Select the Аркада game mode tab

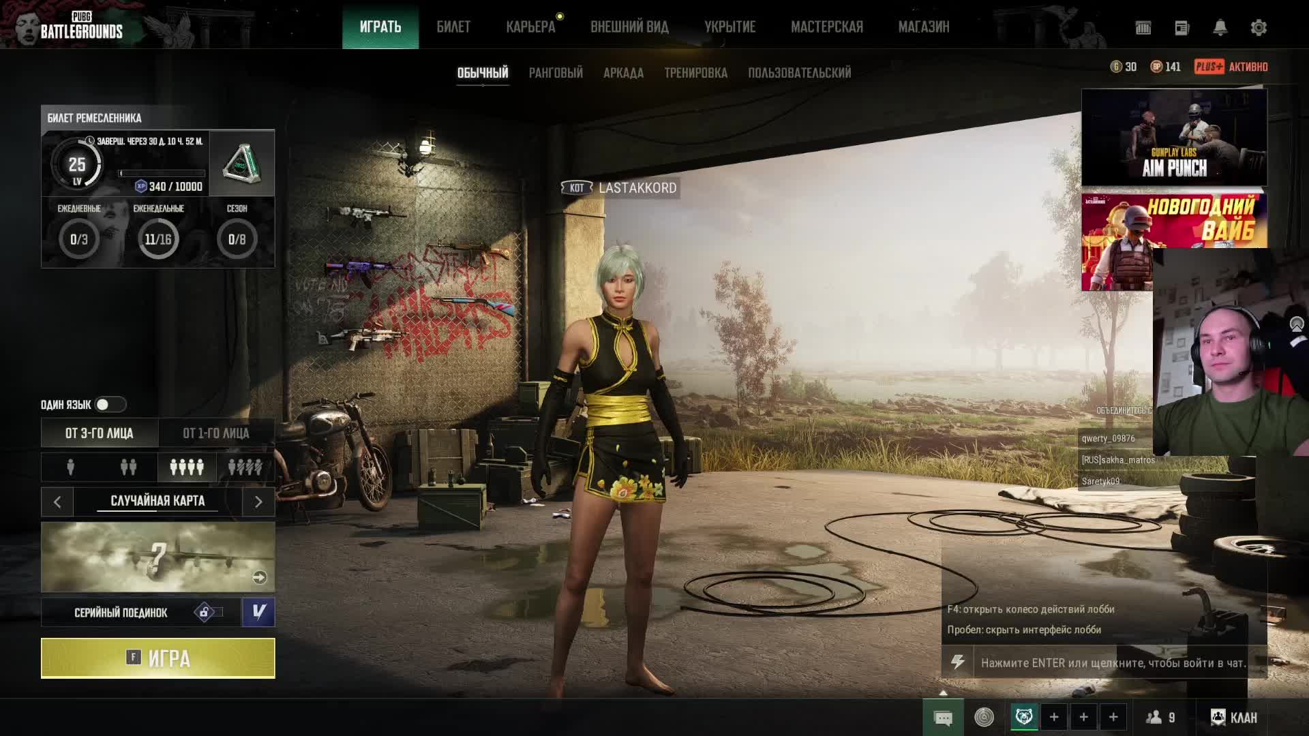coord(623,73)
